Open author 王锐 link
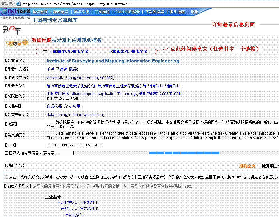Screen dimensions: 279x217 [50, 69]
